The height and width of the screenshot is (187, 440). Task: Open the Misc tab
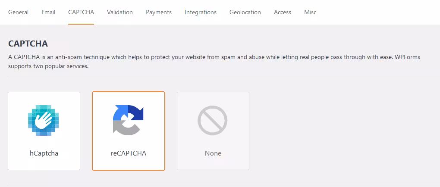point(310,12)
